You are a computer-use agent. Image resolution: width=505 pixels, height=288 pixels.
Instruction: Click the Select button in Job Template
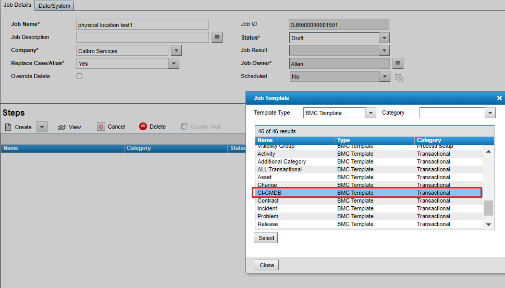coord(266,238)
